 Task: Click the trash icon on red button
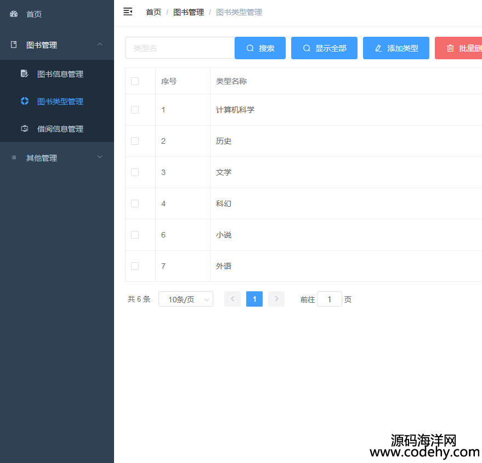coord(450,48)
